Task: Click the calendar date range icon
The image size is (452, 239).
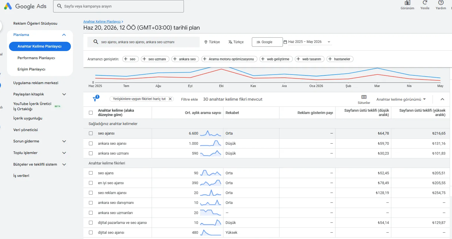Action: click(285, 42)
